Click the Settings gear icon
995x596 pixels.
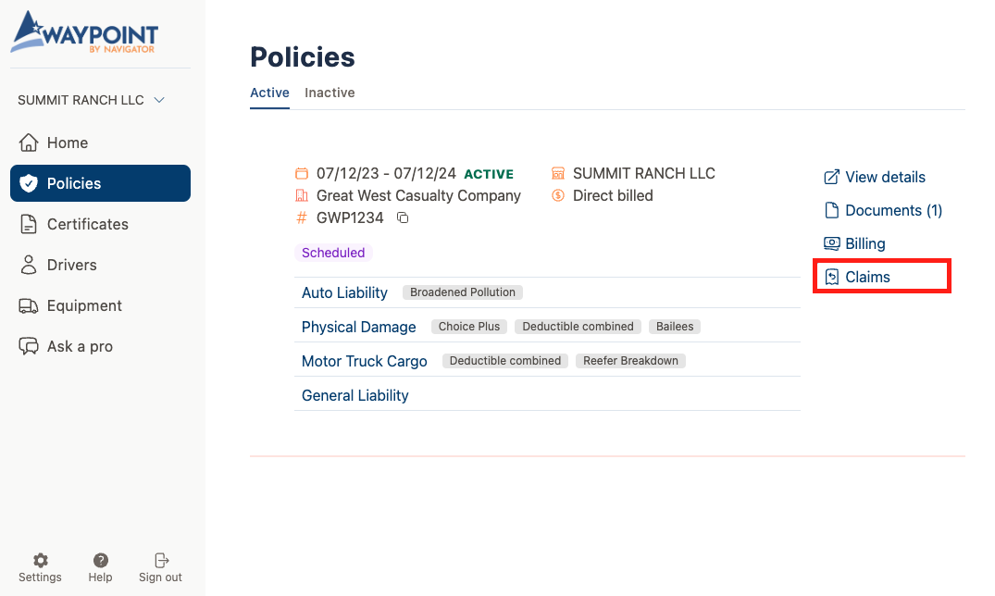40,560
